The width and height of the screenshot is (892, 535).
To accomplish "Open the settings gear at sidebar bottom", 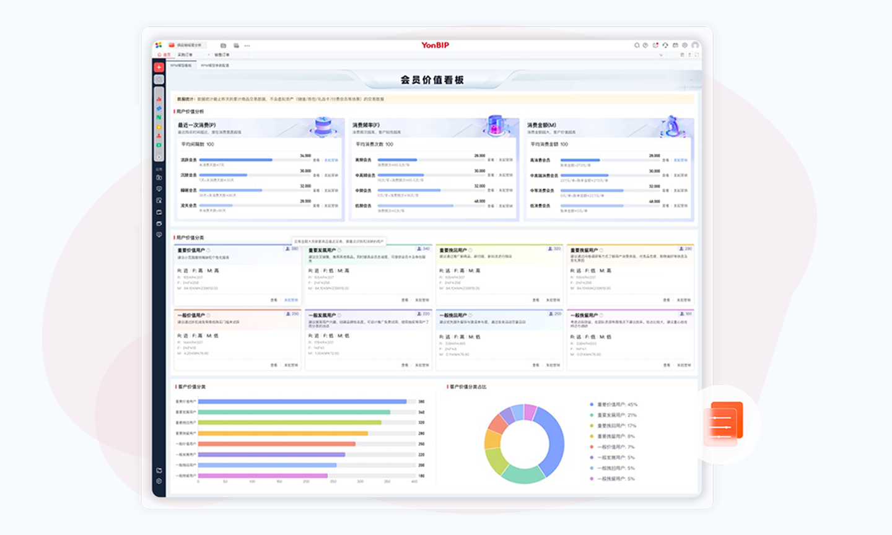I will point(159,481).
